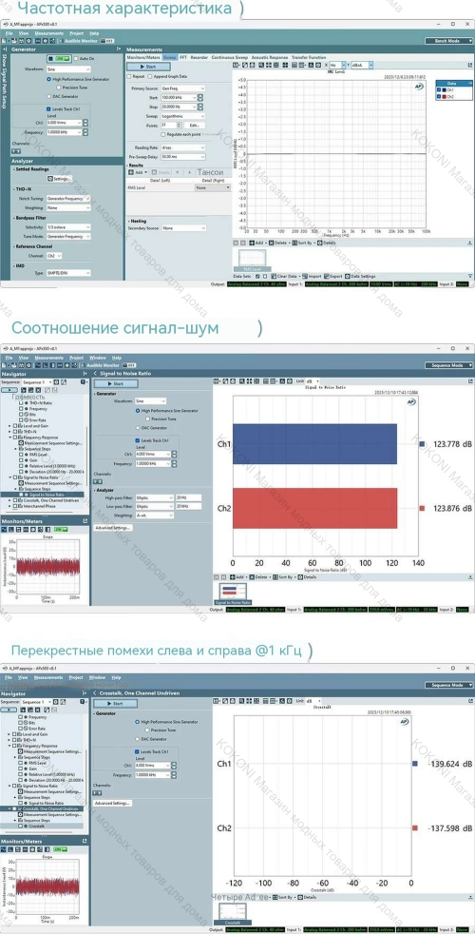This screenshot has width=475, height=934.
Task: Open the Notch Tuning dropdown
Action: pos(67,199)
